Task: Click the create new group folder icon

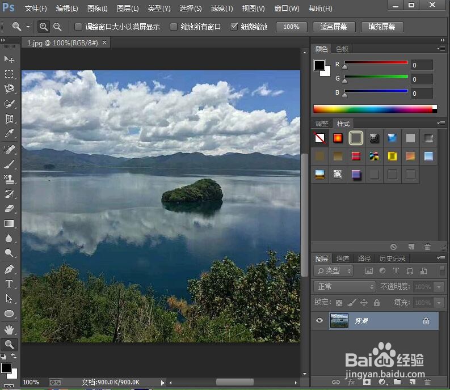Action: [x=397, y=382]
